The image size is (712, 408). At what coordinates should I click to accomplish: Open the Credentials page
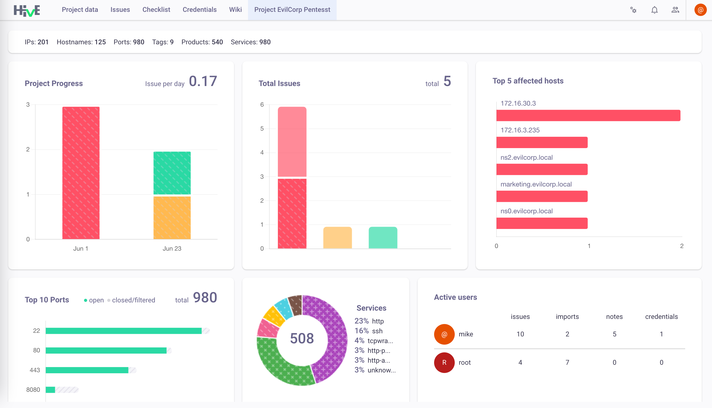(x=200, y=10)
